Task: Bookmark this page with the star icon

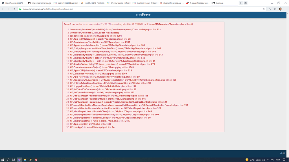Action: point(264,9)
